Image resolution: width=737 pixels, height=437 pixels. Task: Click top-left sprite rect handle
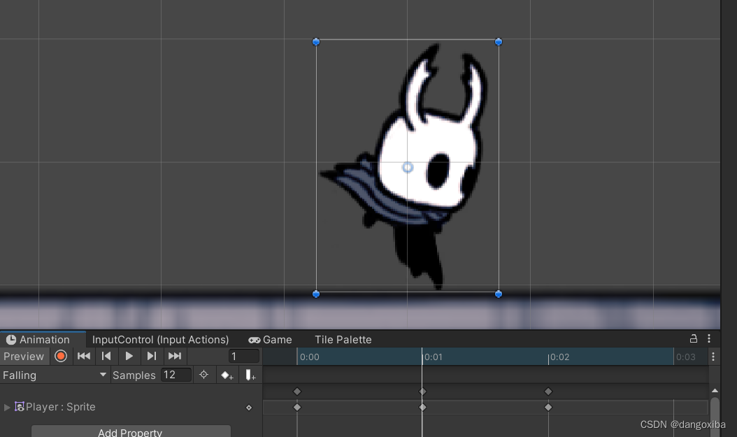[316, 42]
